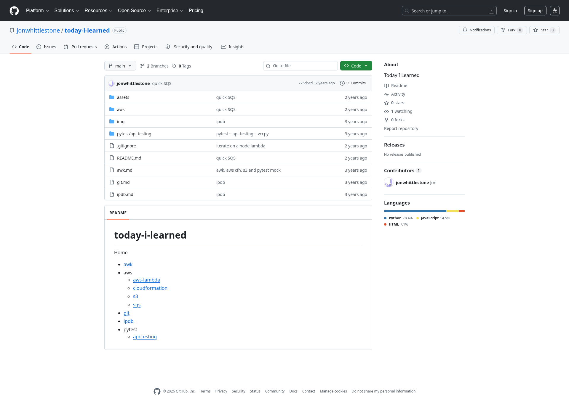Viewport: 569px width, 407px height.
Task: Click the watching eye icon
Action: pos(386,111)
